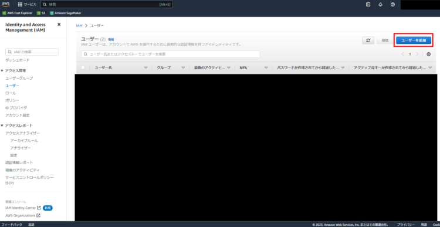Image resolution: width=440 pixels, height=227 pixels.
Task: Toggle the select-all users checkbox
Action: click(83, 67)
